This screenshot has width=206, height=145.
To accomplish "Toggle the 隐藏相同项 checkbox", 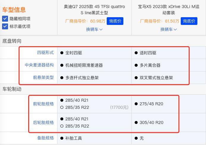I will click(x=5, y=19).
